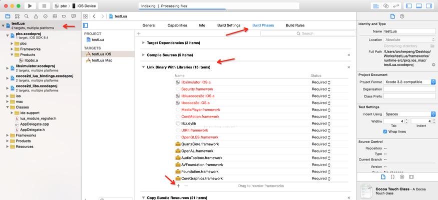
Task: Choose the containing directory folder icon
Action: tap(432, 45)
